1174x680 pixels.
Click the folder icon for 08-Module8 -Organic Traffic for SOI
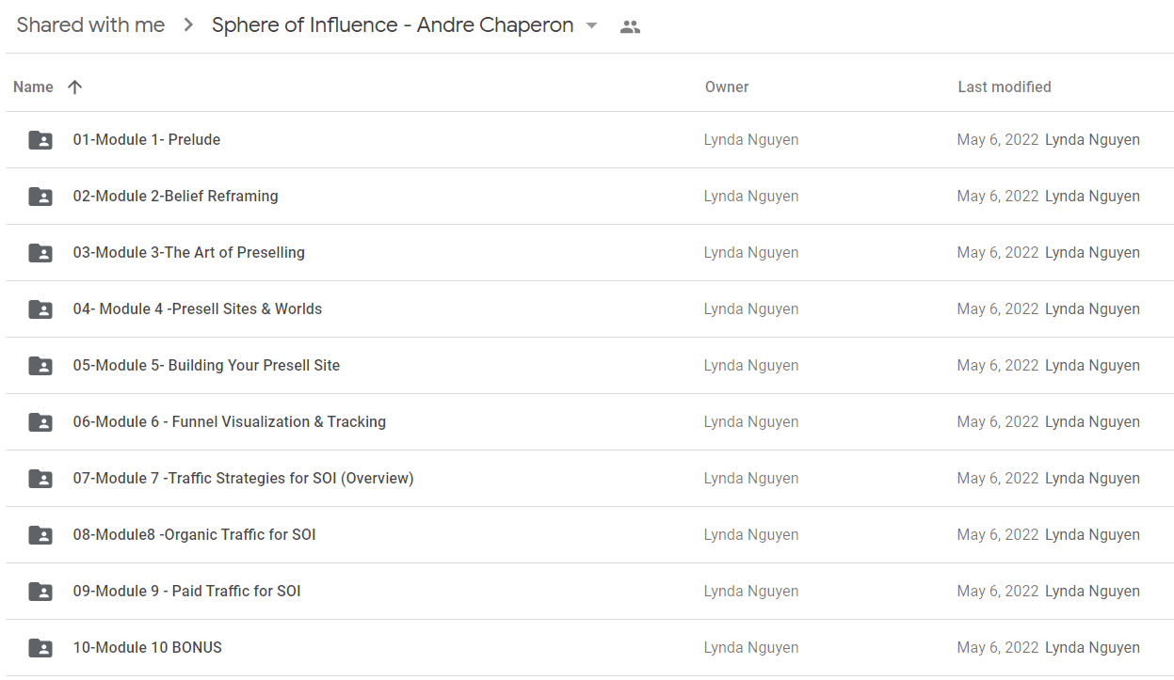coord(40,535)
